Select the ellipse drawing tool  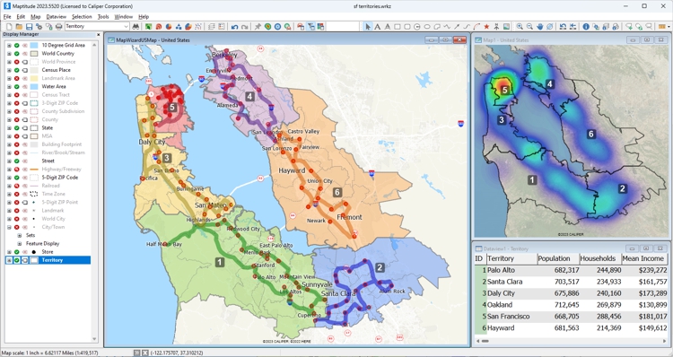[x=427, y=27]
